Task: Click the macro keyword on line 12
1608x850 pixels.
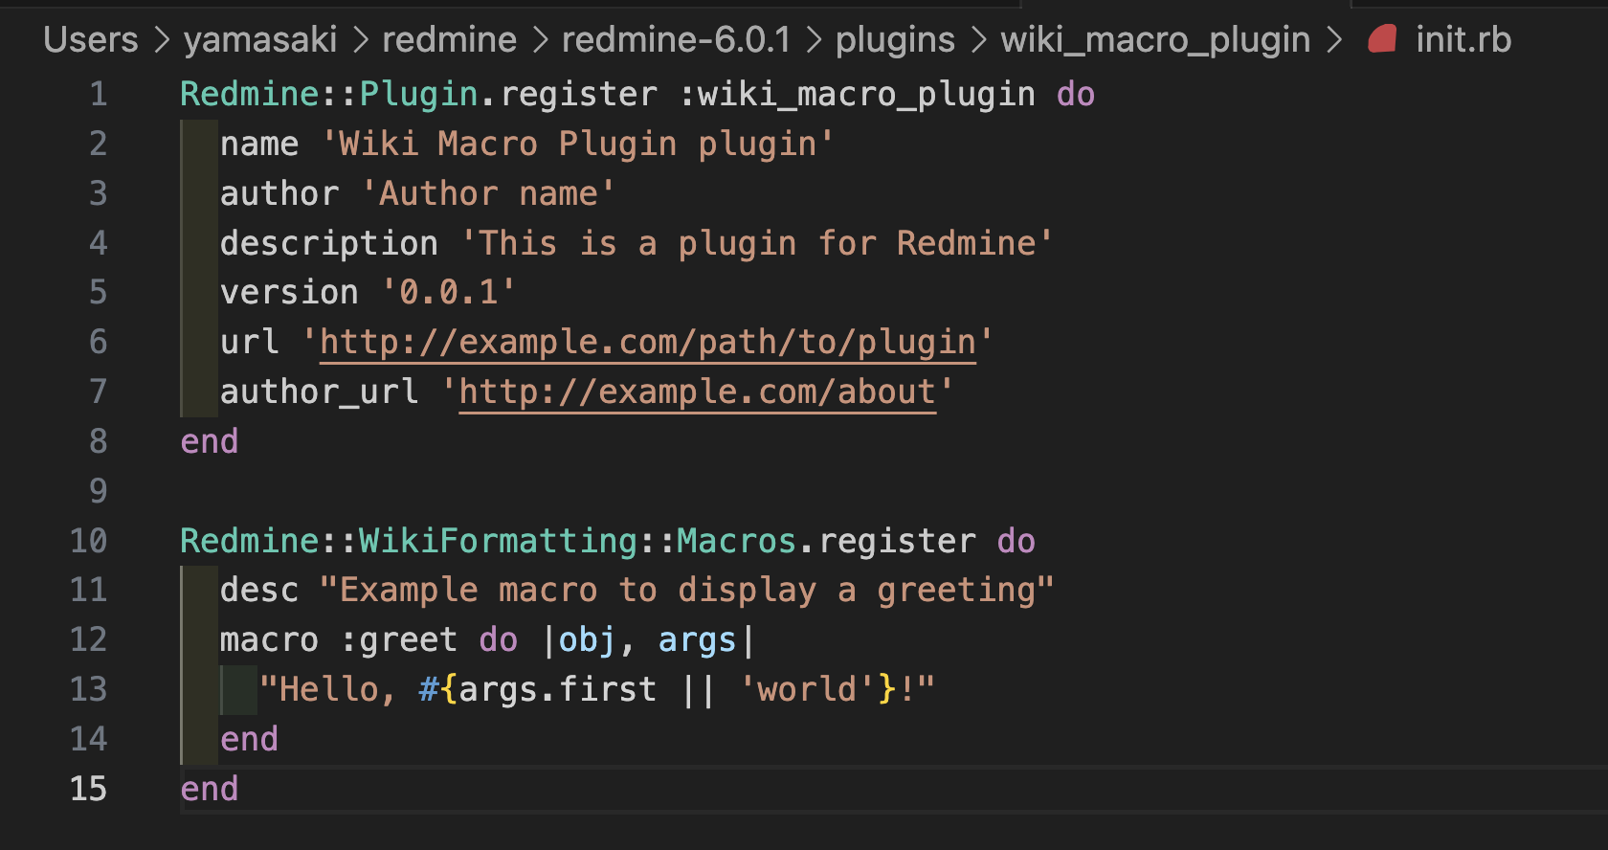Action: tap(269, 639)
